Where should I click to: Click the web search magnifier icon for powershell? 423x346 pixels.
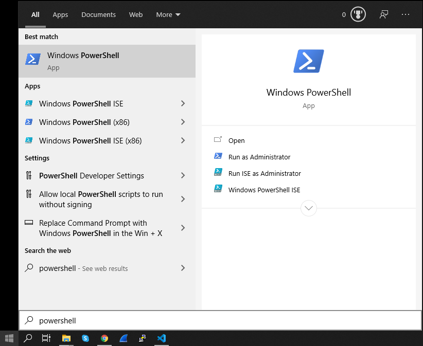point(29,268)
